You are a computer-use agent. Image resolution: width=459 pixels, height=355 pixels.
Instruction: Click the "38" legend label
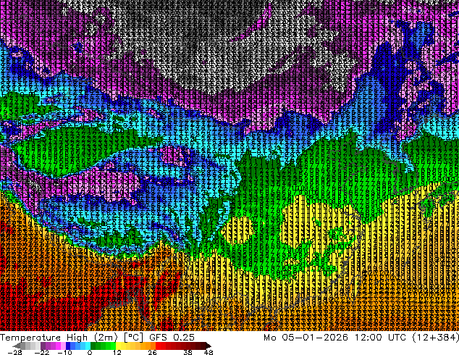click(x=188, y=352)
